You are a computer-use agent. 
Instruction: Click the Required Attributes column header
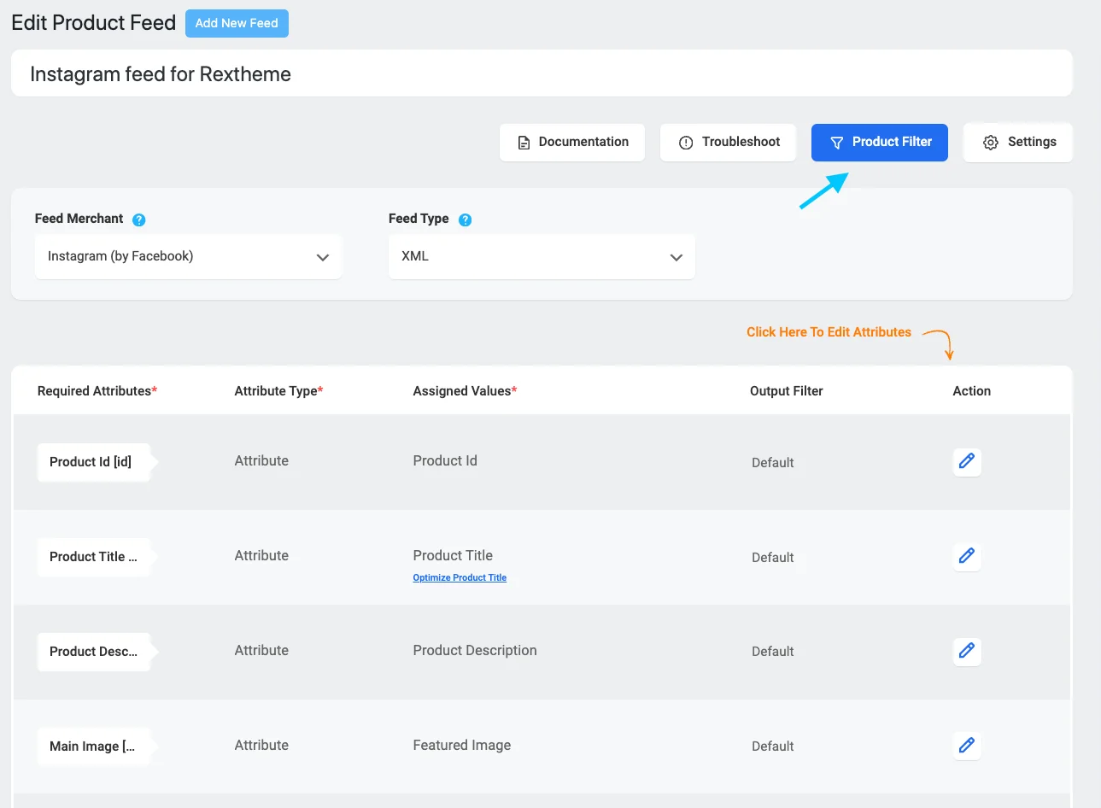97,391
